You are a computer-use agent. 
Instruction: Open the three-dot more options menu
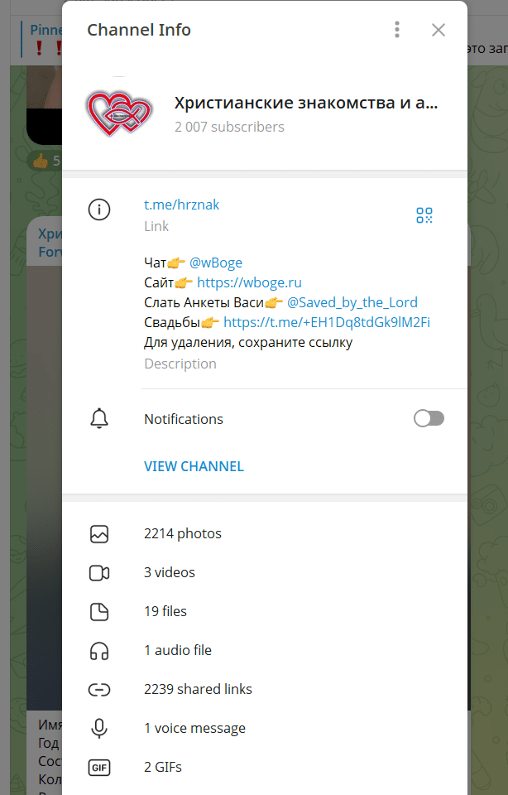click(397, 31)
